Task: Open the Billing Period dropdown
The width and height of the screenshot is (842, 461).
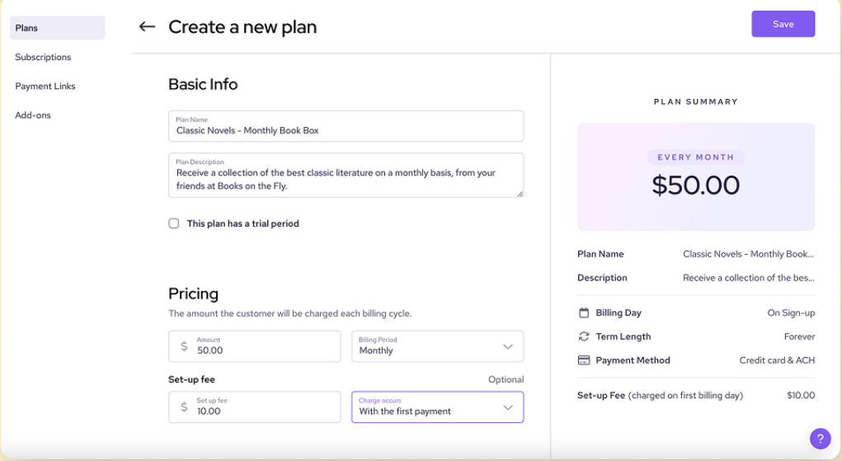Action: pyautogui.click(x=438, y=346)
